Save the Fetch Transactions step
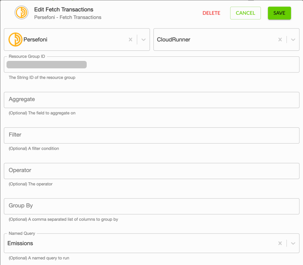303x265 pixels. (279, 13)
